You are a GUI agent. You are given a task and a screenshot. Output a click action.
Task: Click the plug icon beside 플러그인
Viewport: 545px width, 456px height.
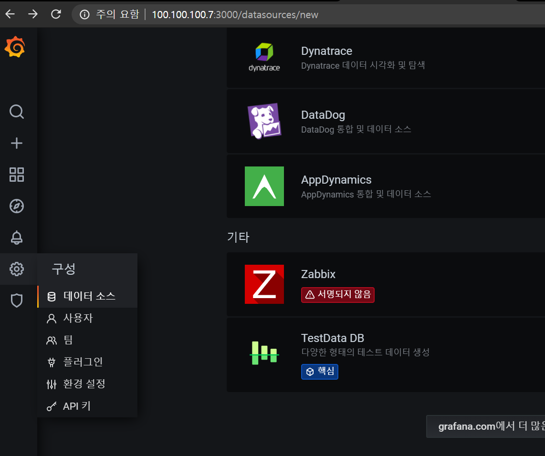[52, 362]
